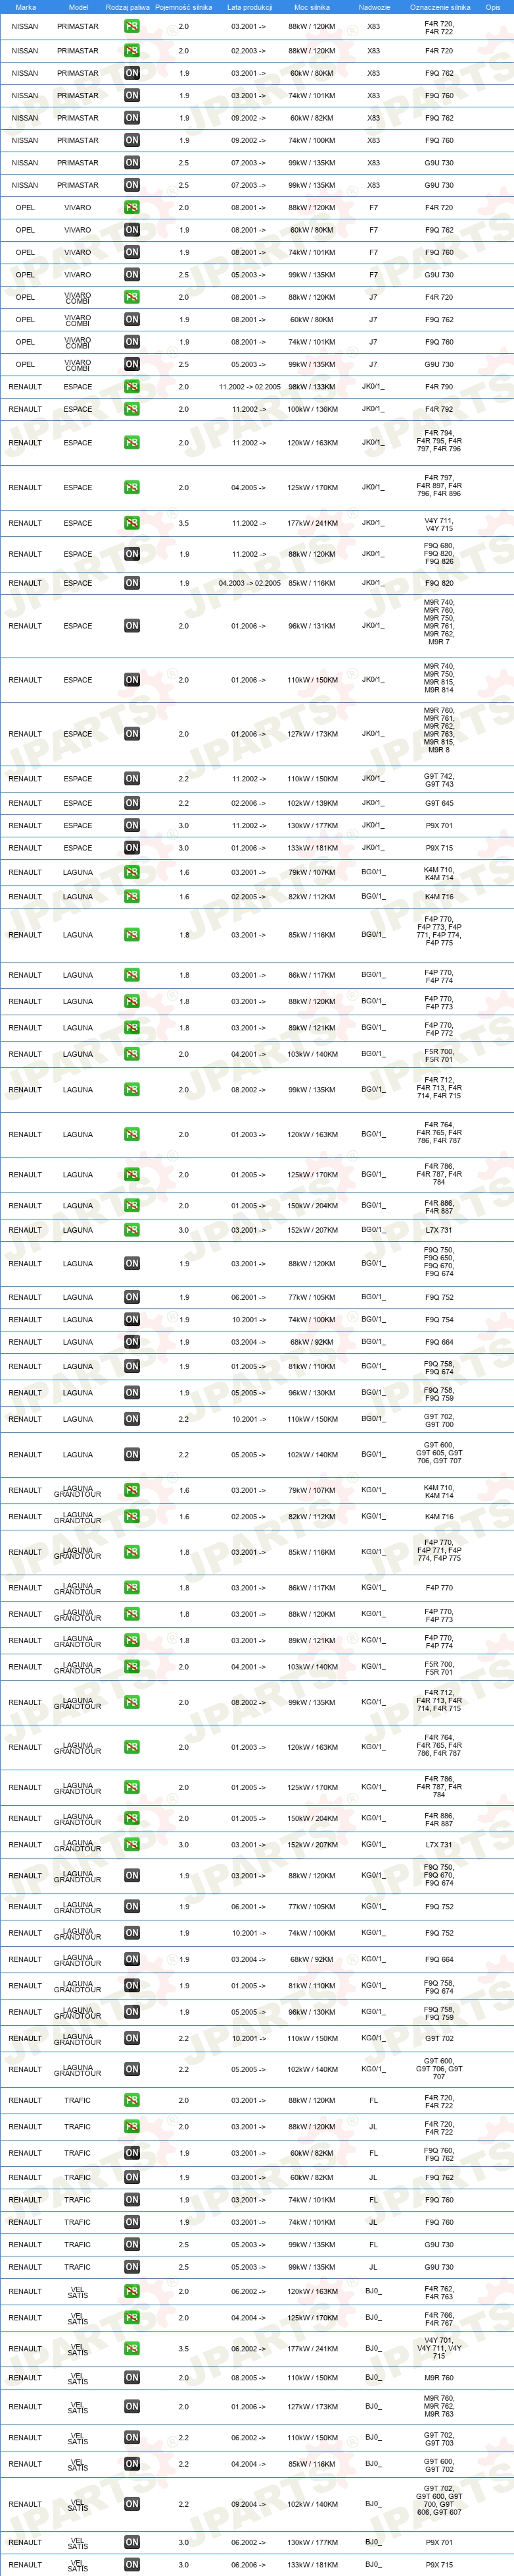Click diesel icon for Opel Vivaro 2.5 F7

131,275
